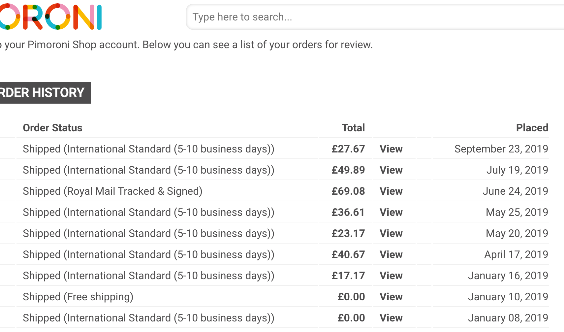Click the Shipped (Free shipping) status text
The image size is (564, 332).
click(x=78, y=297)
